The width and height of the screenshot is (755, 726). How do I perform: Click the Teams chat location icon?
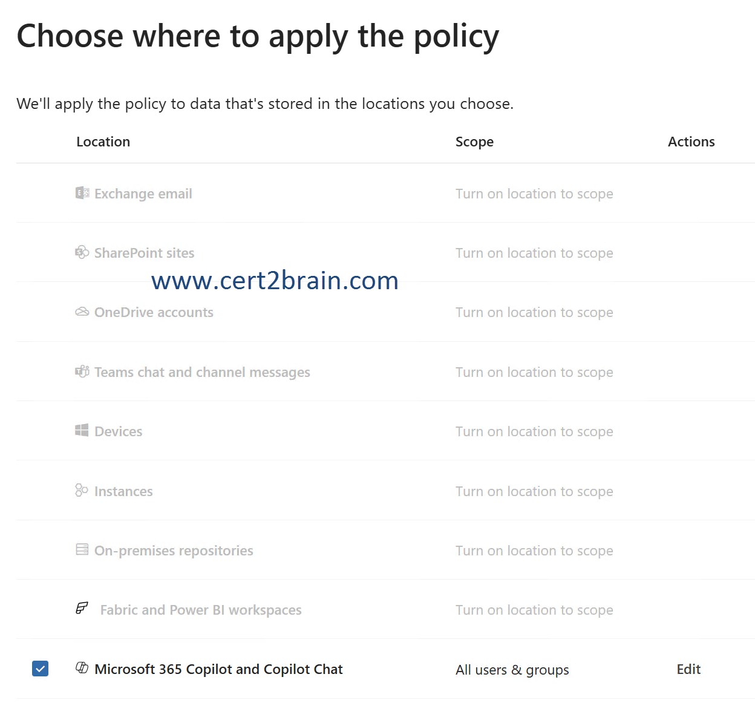coord(82,371)
